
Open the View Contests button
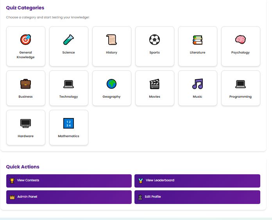tap(69, 181)
